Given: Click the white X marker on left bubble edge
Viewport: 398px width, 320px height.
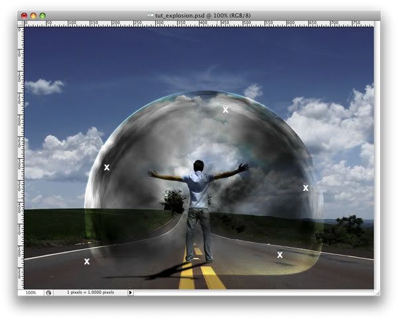Looking at the screenshot, I should (107, 168).
